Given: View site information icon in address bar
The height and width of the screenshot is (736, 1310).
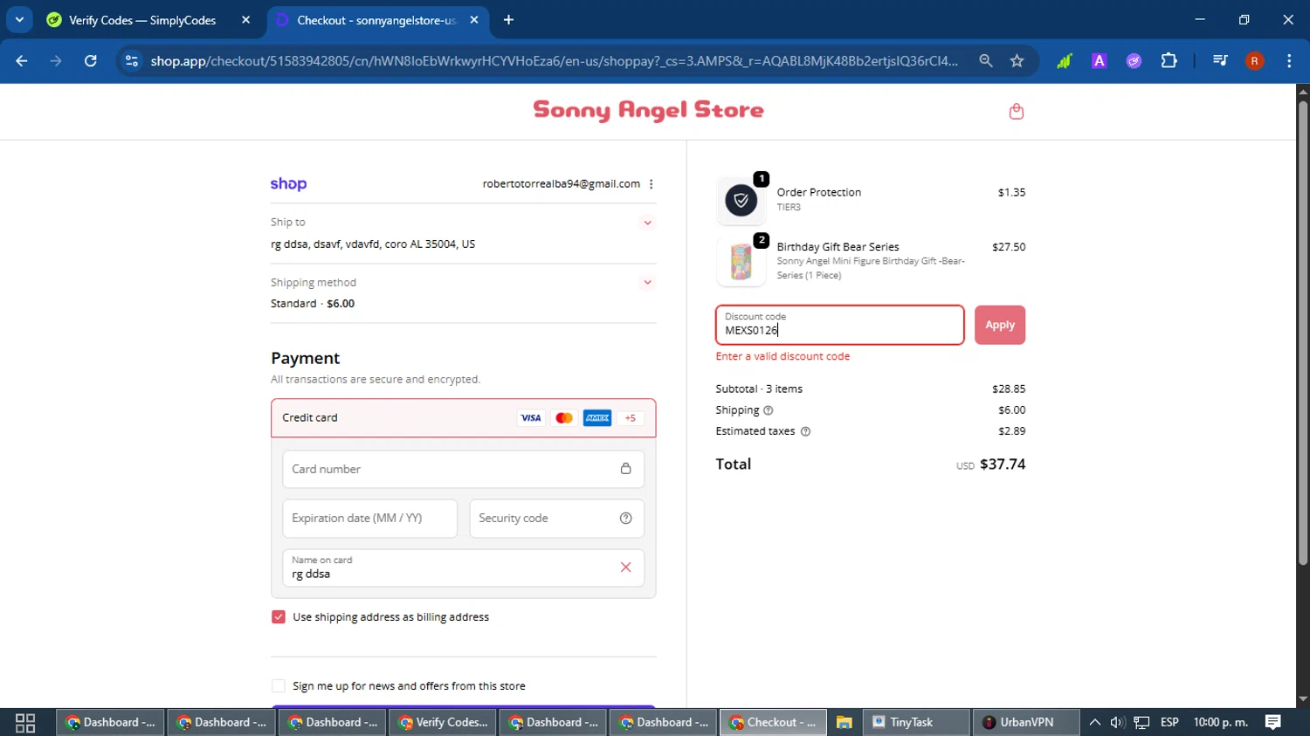Looking at the screenshot, I should (x=132, y=60).
